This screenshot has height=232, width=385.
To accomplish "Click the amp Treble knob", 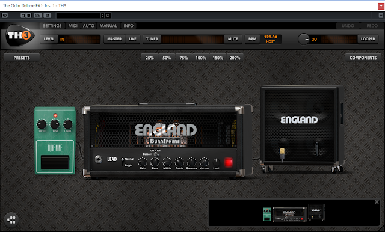I will (179, 162).
